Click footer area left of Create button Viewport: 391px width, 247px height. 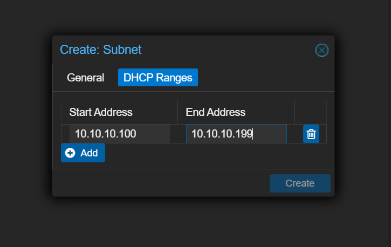(x=162, y=183)
